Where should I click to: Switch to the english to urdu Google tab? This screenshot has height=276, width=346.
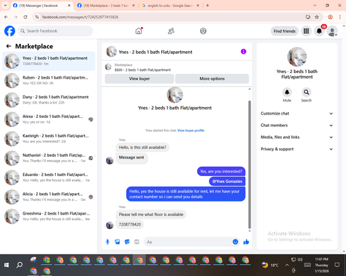click(170, 6)
